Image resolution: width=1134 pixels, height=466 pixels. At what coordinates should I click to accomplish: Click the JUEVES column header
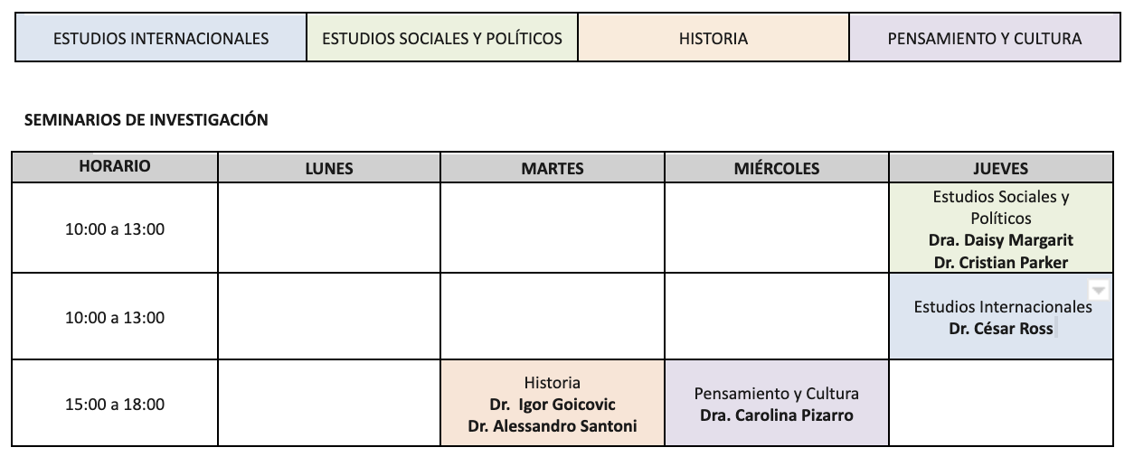pyautogui.click(x=1001, y=169)
